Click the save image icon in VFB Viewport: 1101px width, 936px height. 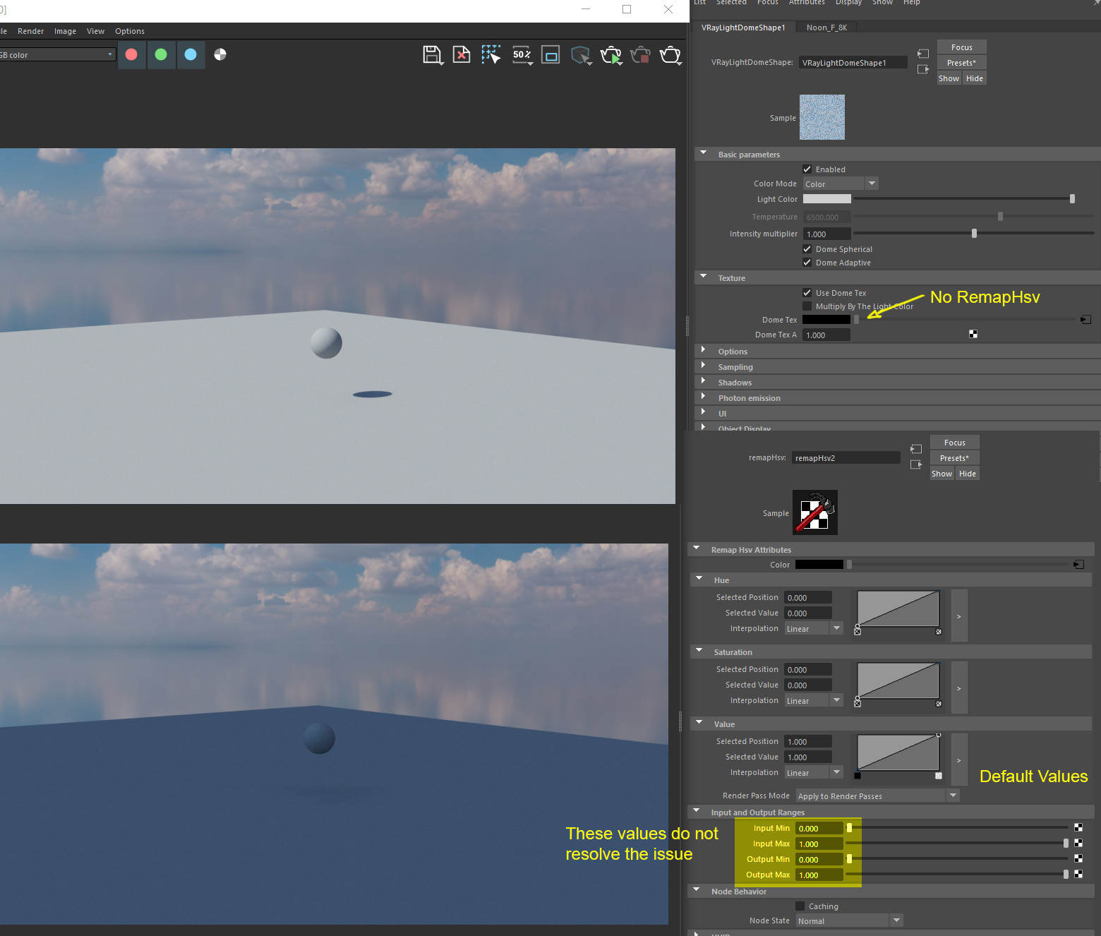coord(432,54)
